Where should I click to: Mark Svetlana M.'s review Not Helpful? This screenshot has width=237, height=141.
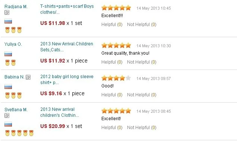pyautogui.click(x=142, y=128)
